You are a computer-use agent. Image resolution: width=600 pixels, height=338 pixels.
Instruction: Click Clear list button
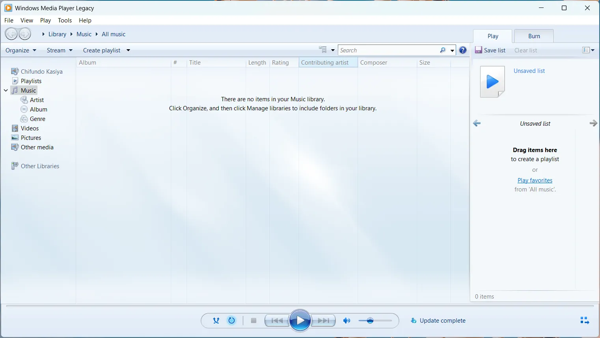tap(525, 50)
